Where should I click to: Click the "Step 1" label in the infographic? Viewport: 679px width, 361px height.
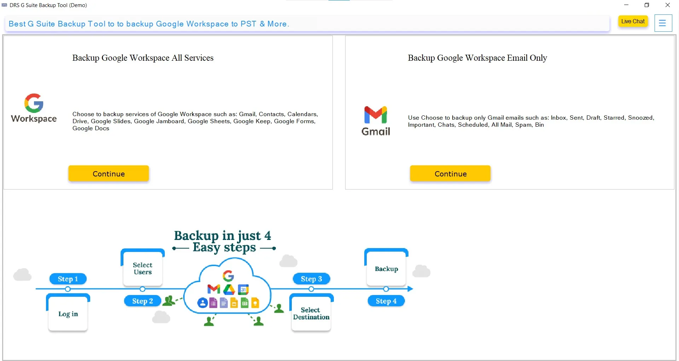pyautogui.click(x=68, y=279)
